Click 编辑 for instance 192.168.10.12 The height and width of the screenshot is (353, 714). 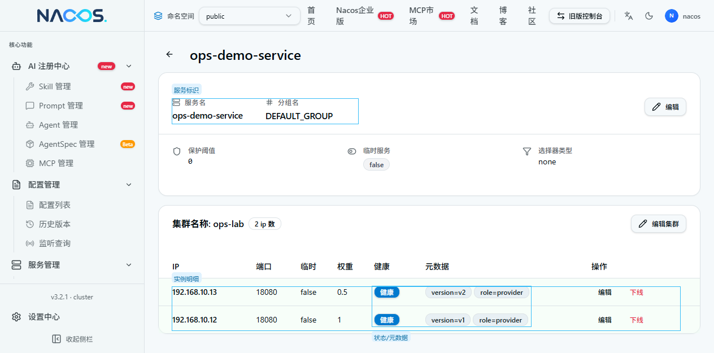point(605,320)
